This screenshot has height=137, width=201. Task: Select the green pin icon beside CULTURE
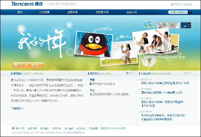tap(127, 73)
